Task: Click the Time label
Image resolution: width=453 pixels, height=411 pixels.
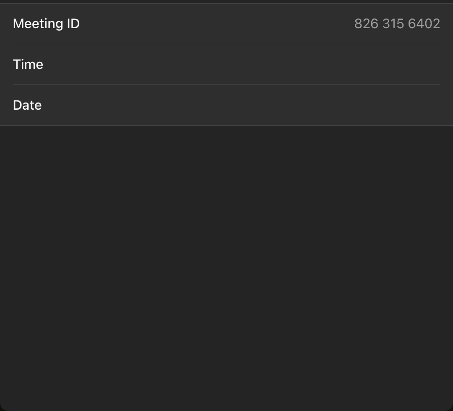Action: point(28,64)
